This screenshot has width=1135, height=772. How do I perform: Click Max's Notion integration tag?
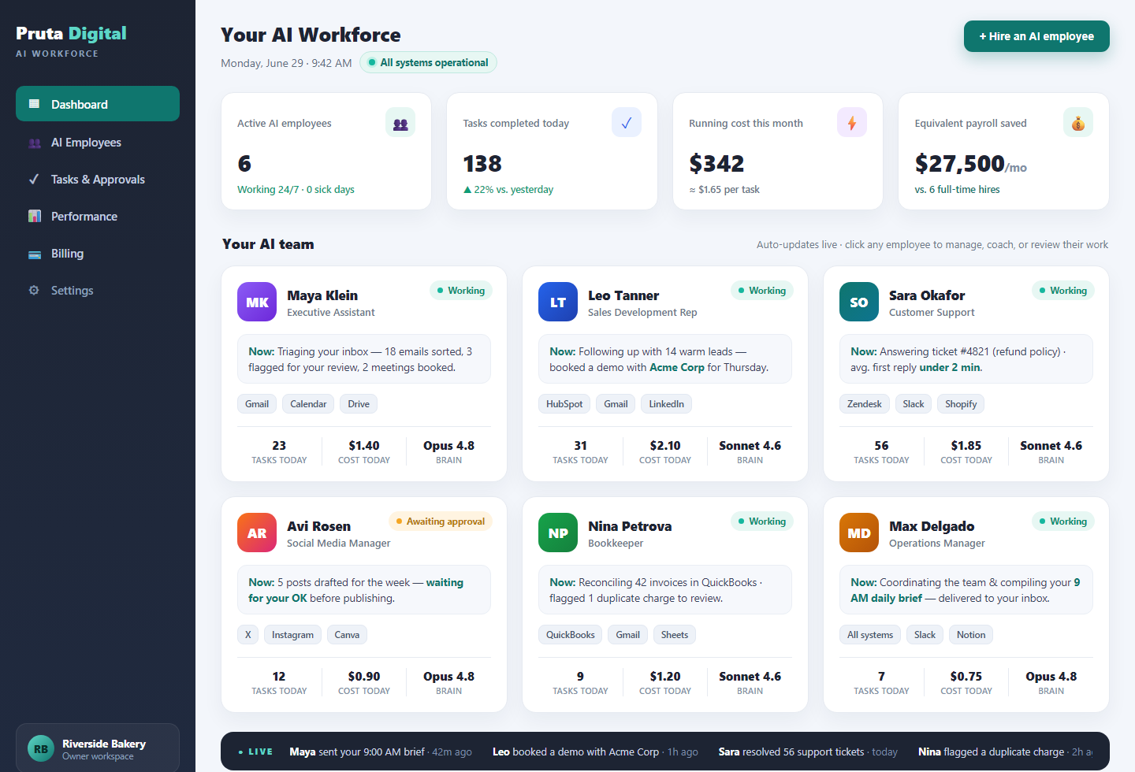(x=971, y=635)
